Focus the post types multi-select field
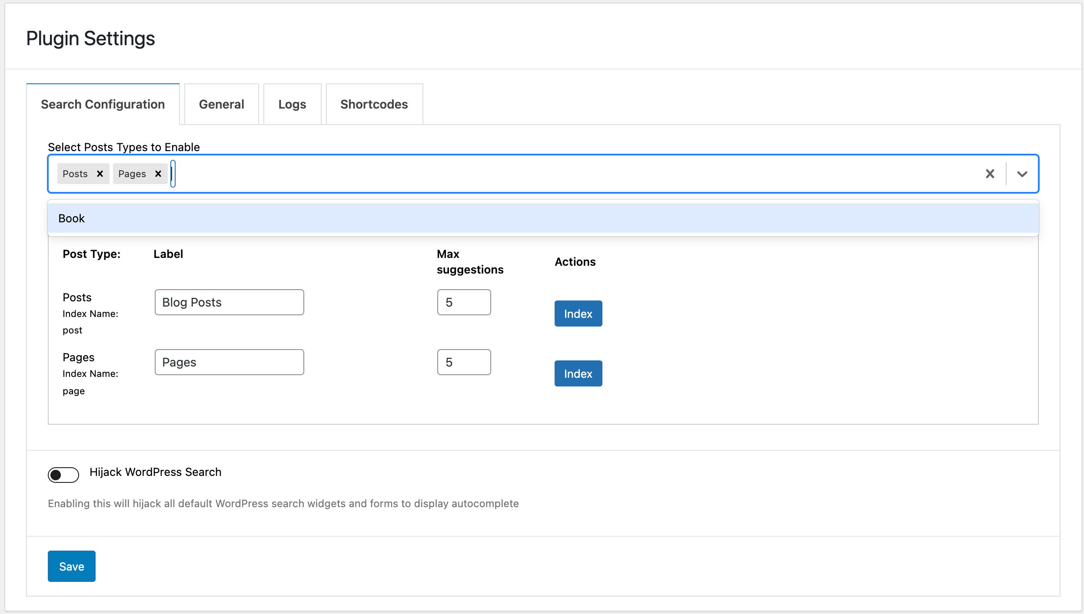 point(565,174)
